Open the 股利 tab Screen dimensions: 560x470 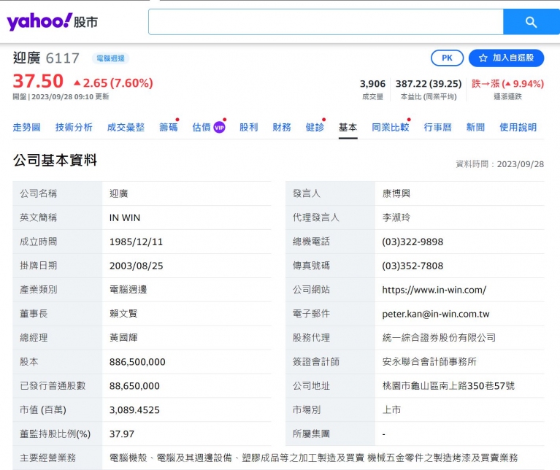tap(248, 128)
